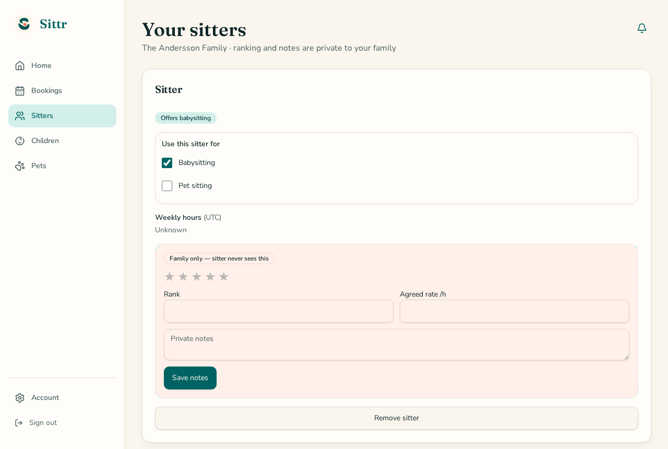
Task: Click the Sitters people icon
Action: click(x=20, y=116)
